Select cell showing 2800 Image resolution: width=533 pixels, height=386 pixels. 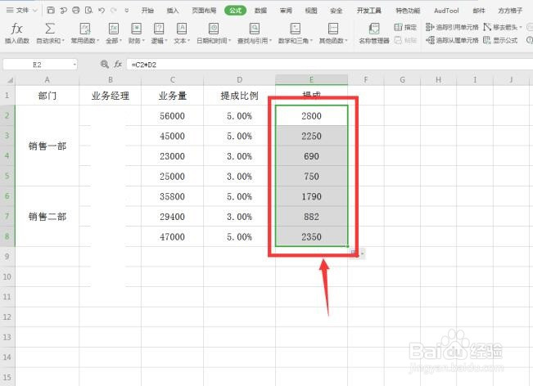(x=311, y=116)
